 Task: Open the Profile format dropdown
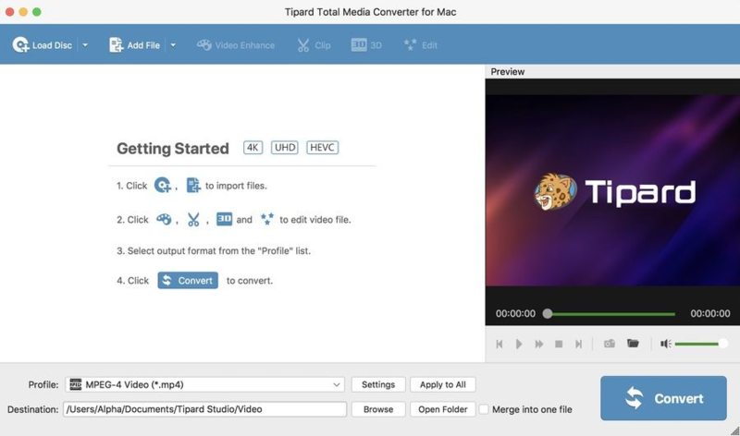pyautogui.click(x=205, y=384)
